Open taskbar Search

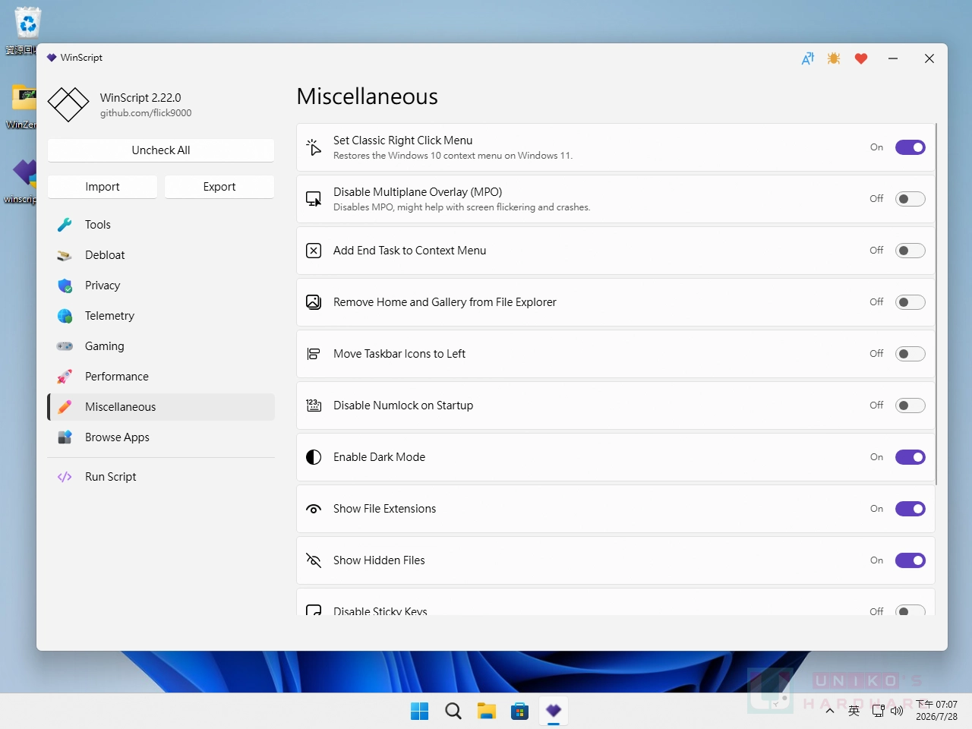click(453, 711)
